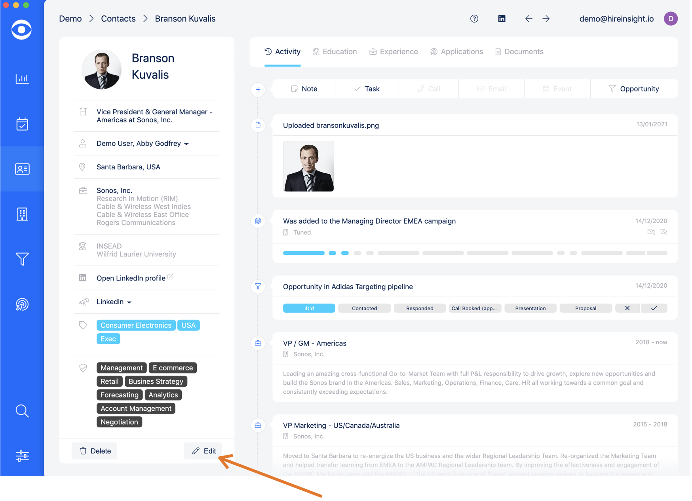Navigate to Demo breadcrumb
This screenshot has height=501, width=692.
[70, 19]
